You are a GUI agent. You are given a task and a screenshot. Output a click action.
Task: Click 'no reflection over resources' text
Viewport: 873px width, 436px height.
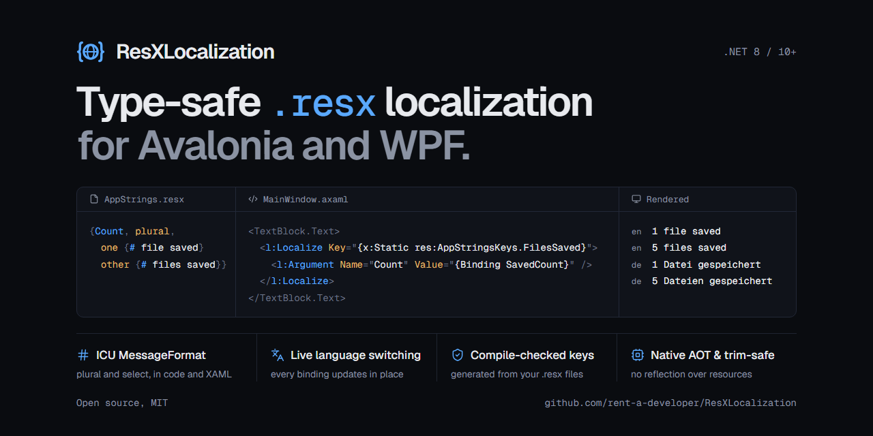[x=692, y=374]
